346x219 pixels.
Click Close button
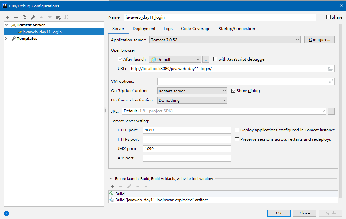tap(304, 213)
